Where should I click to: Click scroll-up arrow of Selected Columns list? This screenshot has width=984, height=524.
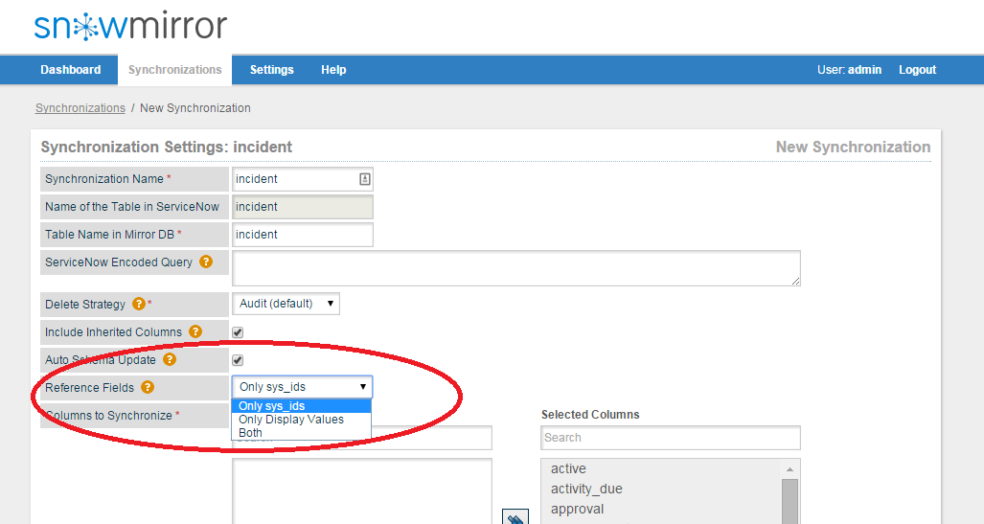790,468
